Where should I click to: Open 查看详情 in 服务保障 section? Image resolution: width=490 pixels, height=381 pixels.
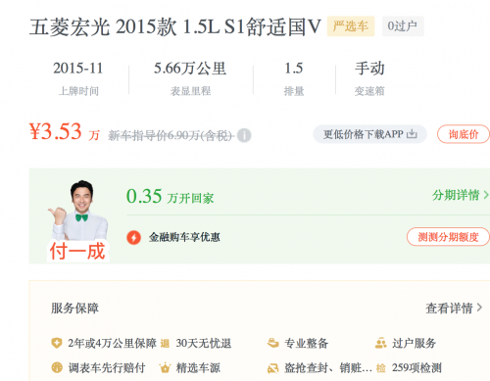pos(449,308)
